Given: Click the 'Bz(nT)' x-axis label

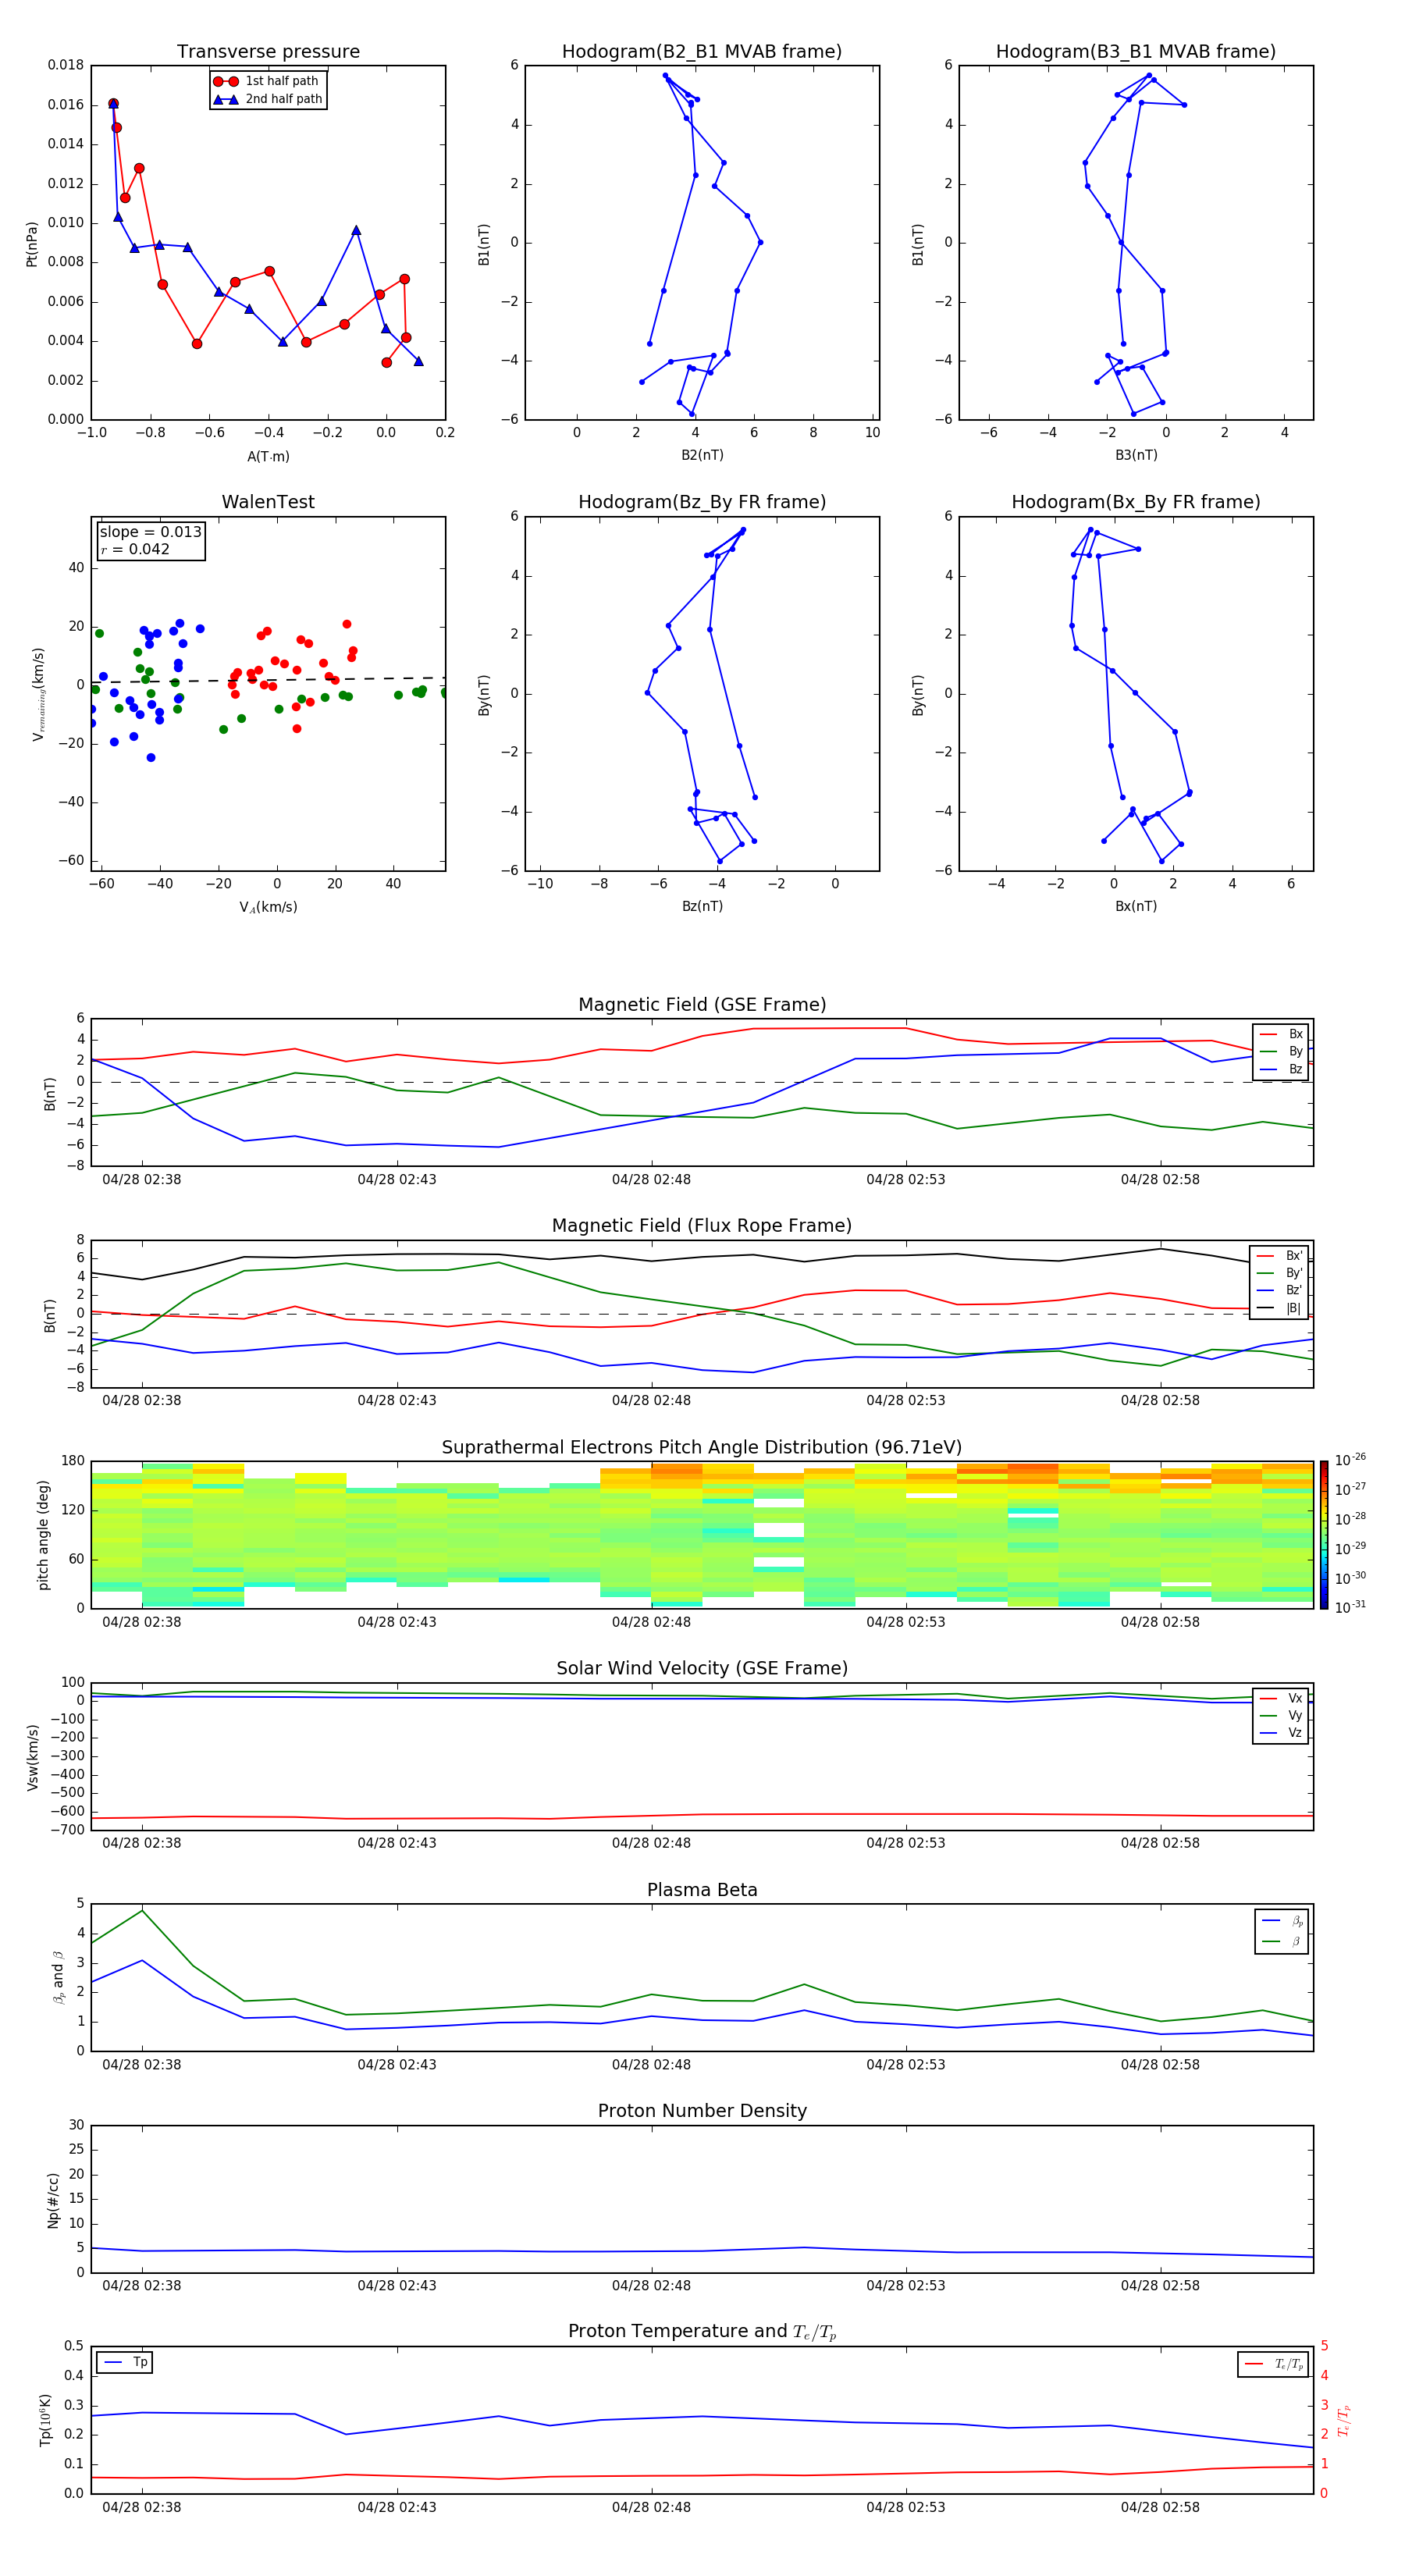Looking at the screenshot, I should coord(702,906).
